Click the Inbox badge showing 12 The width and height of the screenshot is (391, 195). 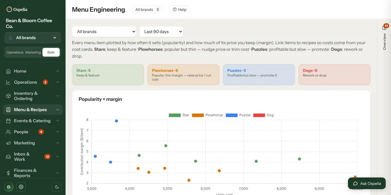click(47, 157)
